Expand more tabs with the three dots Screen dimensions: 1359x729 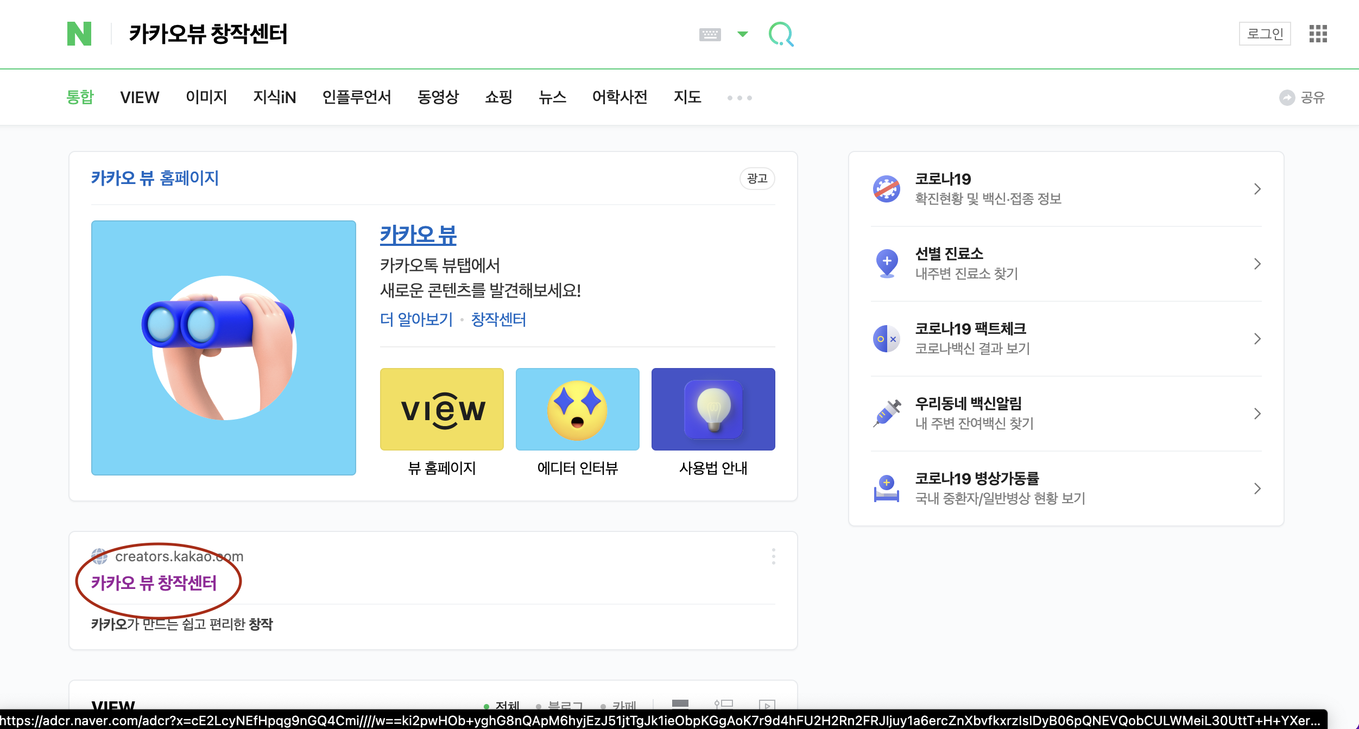pyautogui.click(x=739, y=98)
